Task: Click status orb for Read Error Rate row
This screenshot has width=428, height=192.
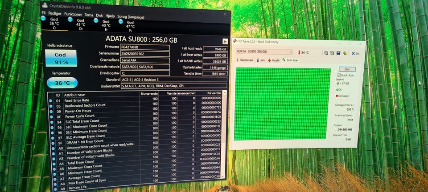Action: [x=50, y=100]
